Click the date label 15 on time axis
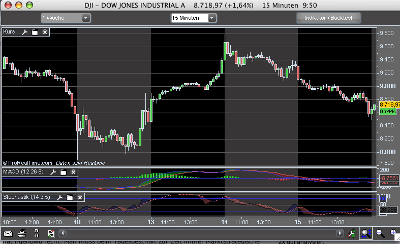 click(x=298, y=222)
